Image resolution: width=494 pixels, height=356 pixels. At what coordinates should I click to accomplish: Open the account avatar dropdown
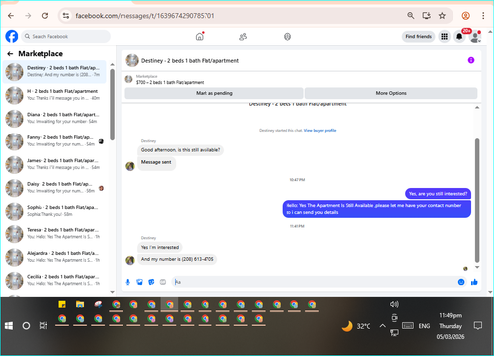point(475,37)
